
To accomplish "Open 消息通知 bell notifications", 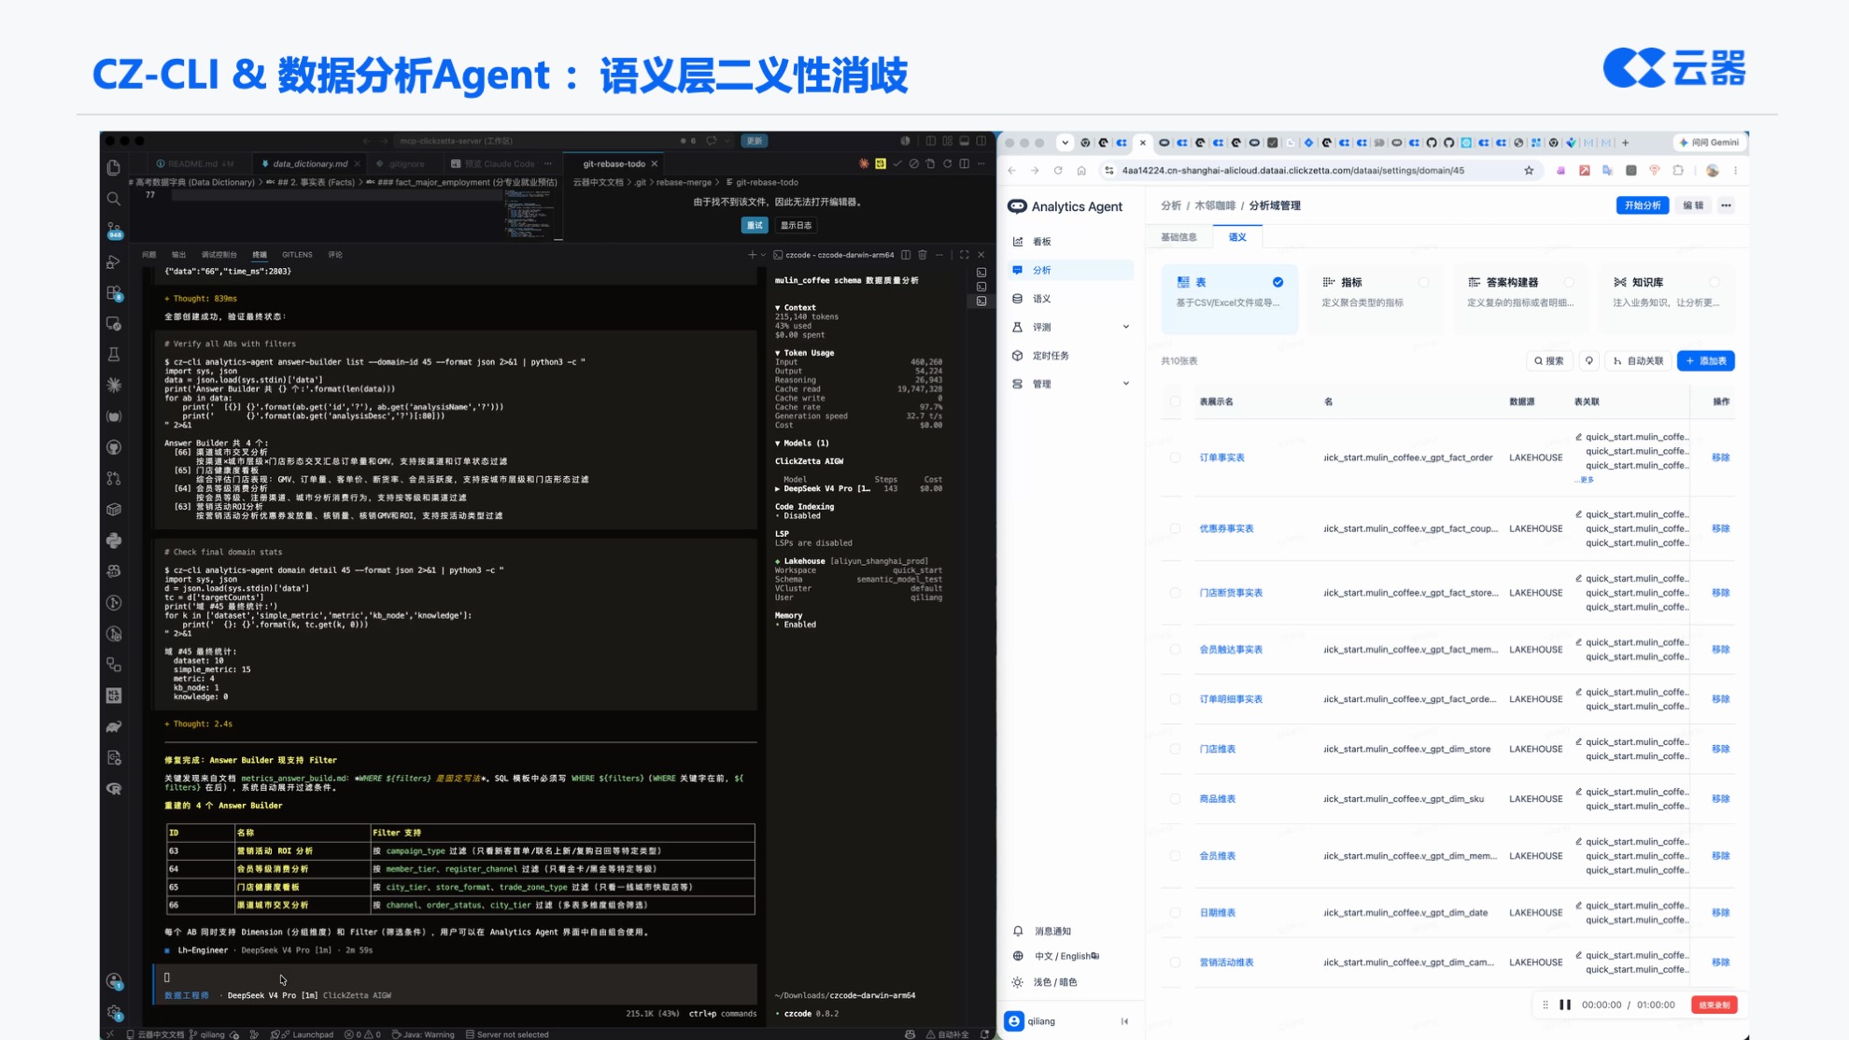I will pyautogui.click(x=1044, y=931).
